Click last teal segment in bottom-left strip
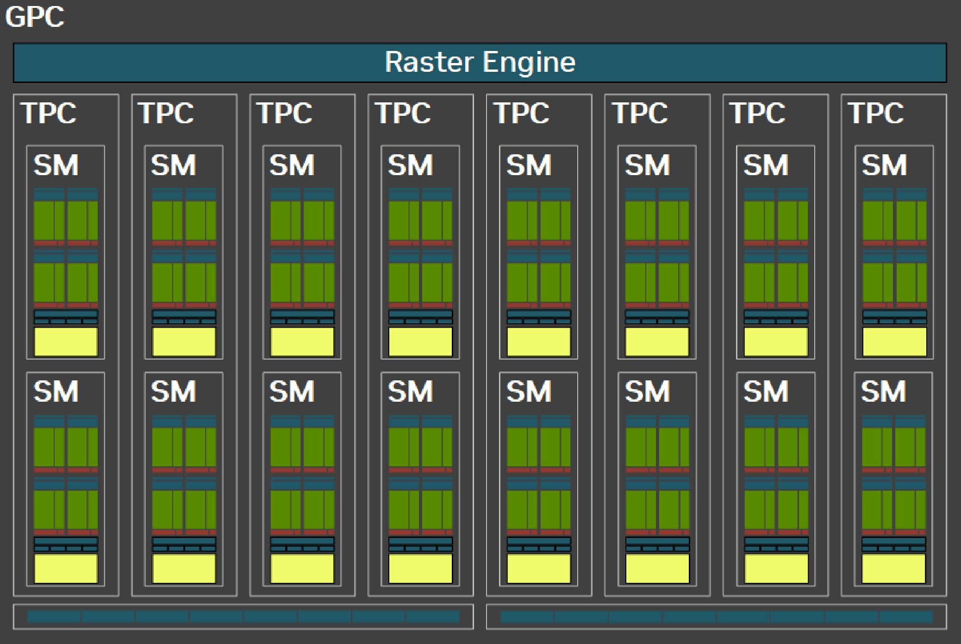961x644 pixels. point(433,617)
